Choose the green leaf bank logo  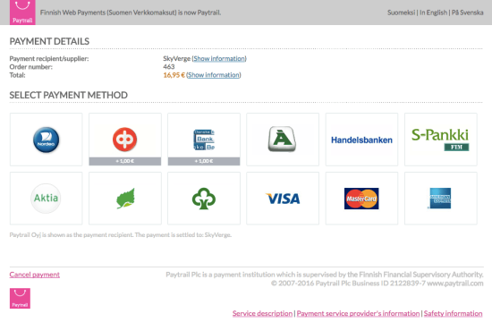[125, 198]
